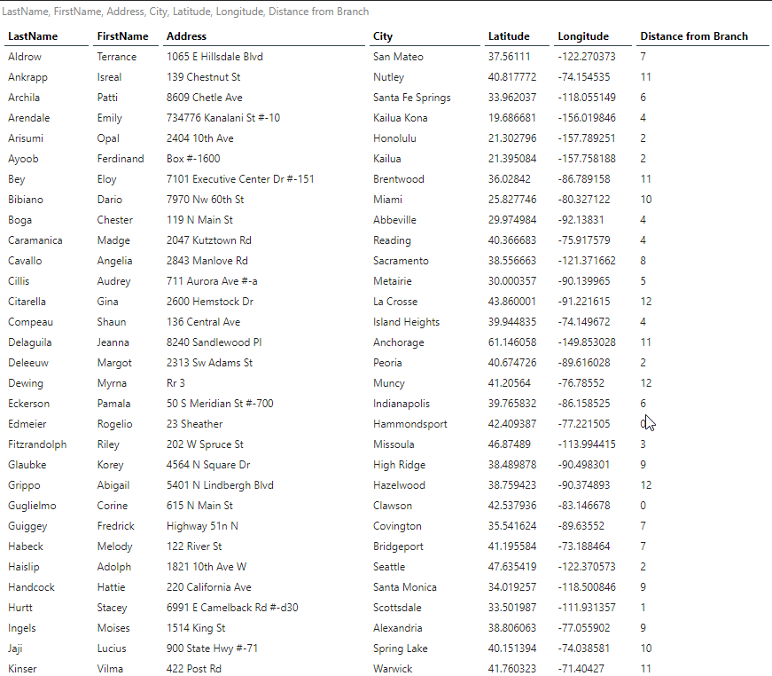Select first name Angelia
772x676 pixels.
pyautogui.click(x=114, y=261)
